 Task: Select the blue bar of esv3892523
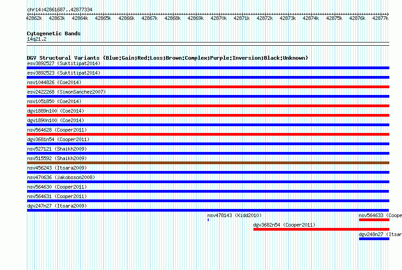(208, 77)
